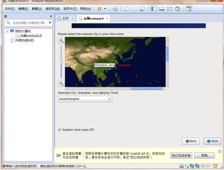Open the Asia/Shanghai time zone dropdown
The width and height of the screenshot is (224, 170).
point(85,99)
